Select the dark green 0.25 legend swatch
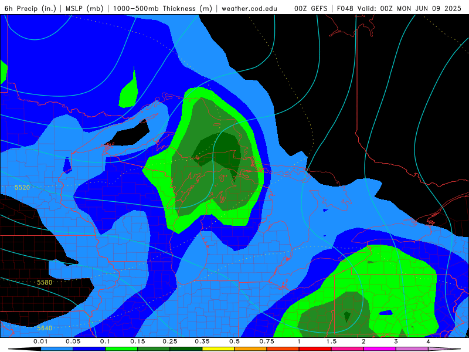 [186, 349]
